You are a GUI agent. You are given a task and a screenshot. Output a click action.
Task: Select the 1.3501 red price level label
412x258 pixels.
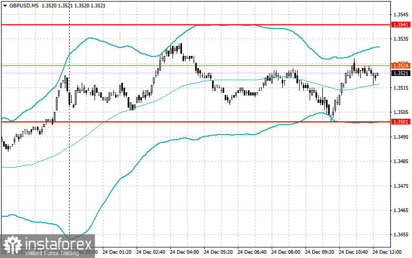point(401,122)
